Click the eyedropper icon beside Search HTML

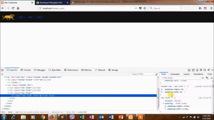(x=156, y=74)
